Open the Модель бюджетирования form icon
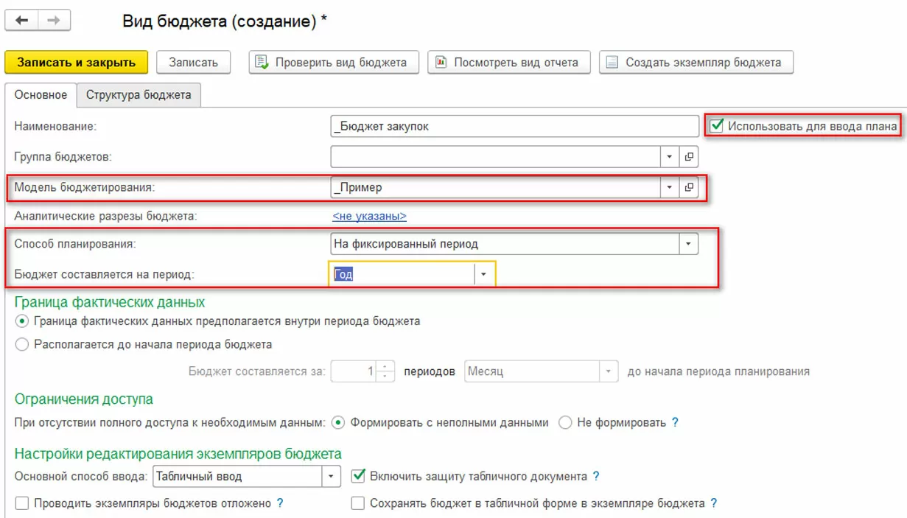The image size is (907, 518). [689, 187]
